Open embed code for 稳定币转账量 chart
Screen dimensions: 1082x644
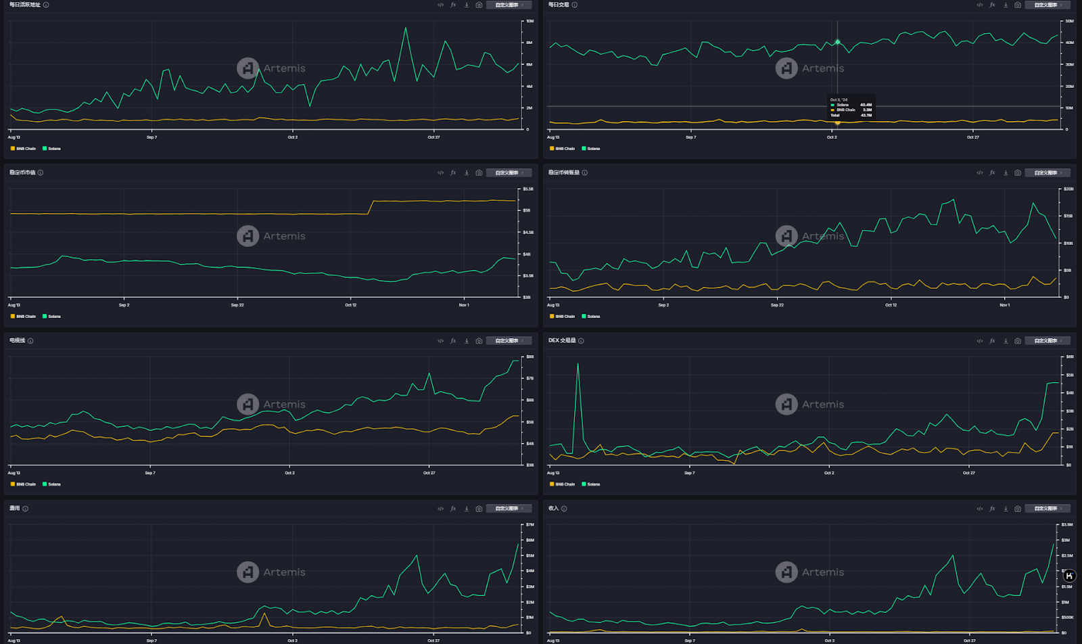979,172
